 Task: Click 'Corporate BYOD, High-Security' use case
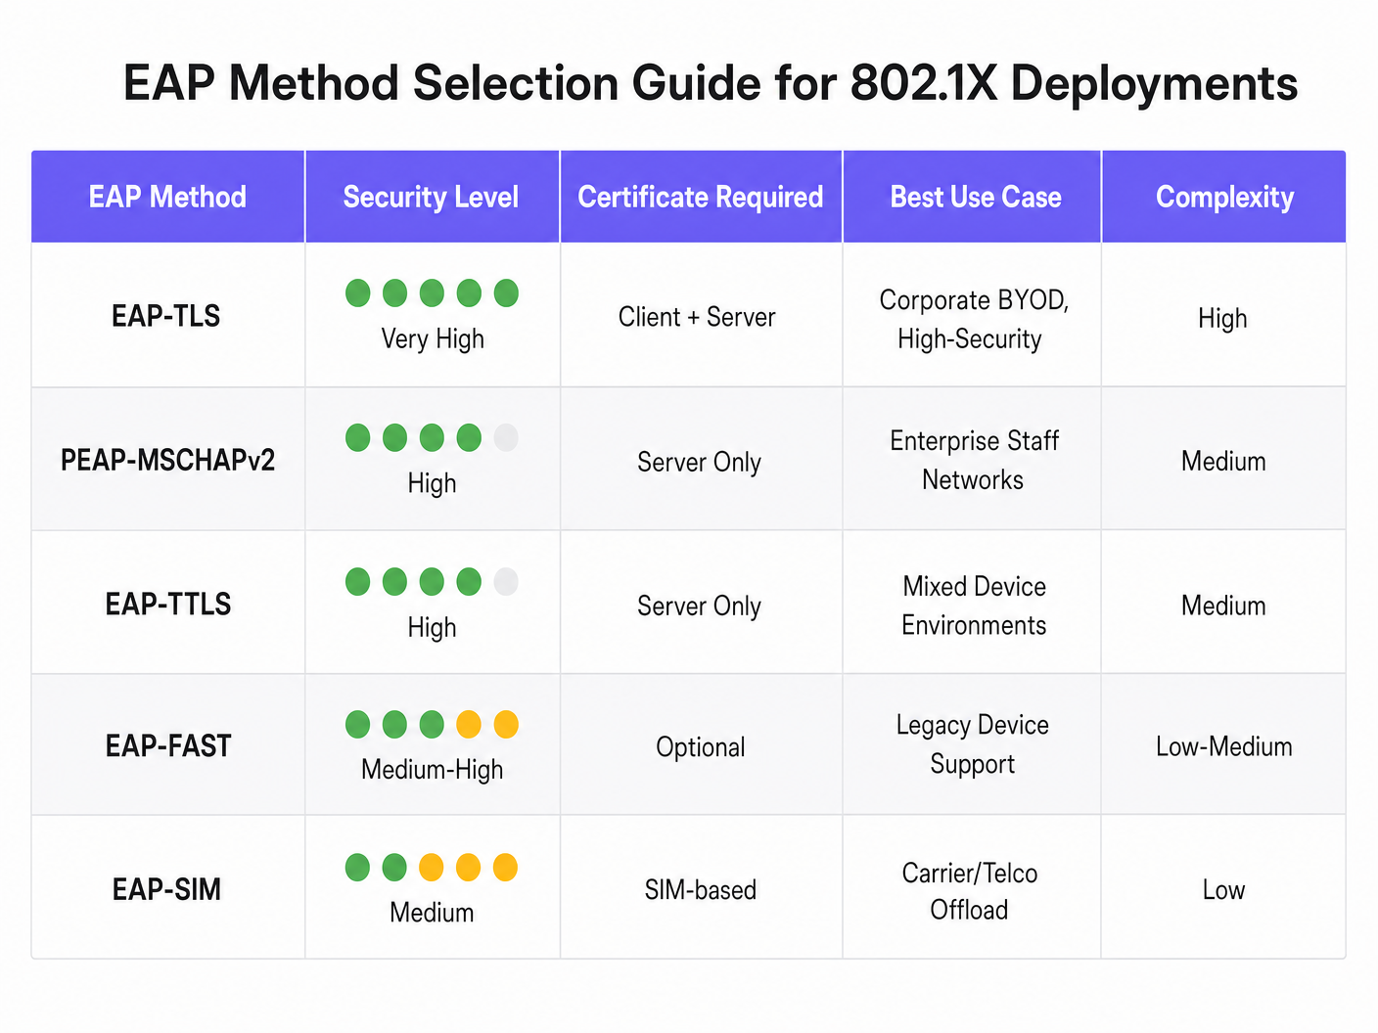972,319
